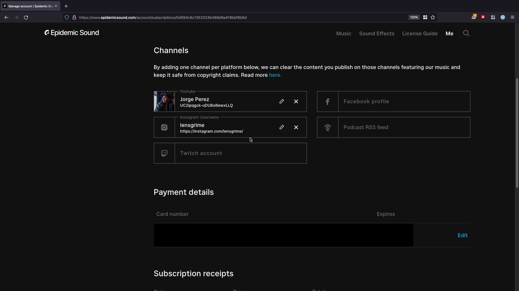Click the site padlock security icon
The width and height of the screenshot is (519, 291).
74,17
